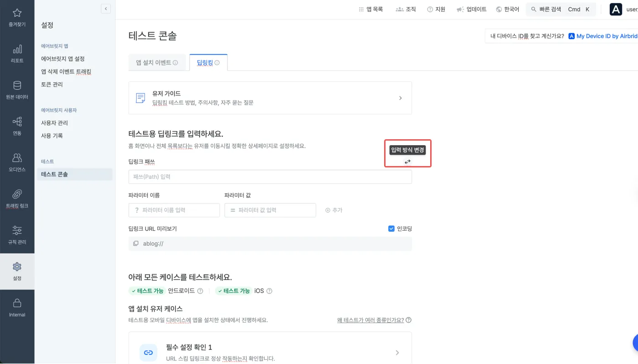Image resolution: width=638 pixels, height=364 pixels.
Task: Open the 연동 integration icon
Action: tap(17, 121)
